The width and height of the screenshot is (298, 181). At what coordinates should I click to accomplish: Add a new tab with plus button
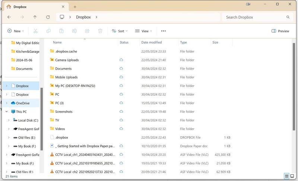tap(75, 7)
